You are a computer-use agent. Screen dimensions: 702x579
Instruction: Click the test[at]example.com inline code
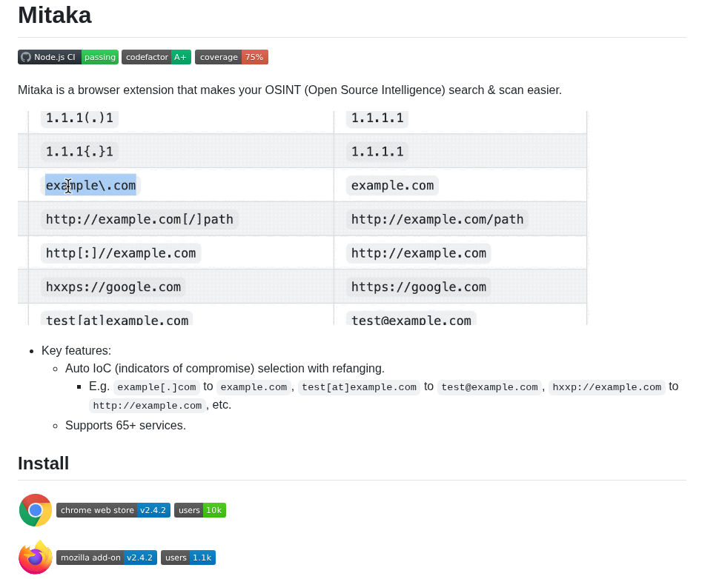(x=359, y=387)
